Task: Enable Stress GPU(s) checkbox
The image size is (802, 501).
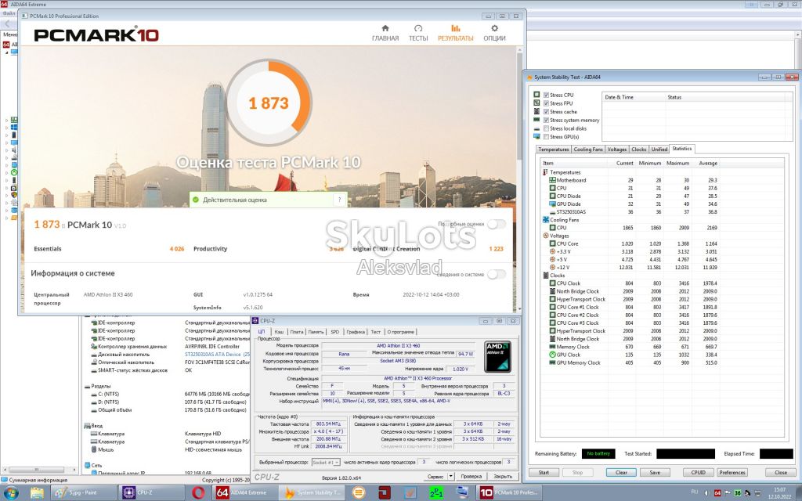Action: coord(546,136)
